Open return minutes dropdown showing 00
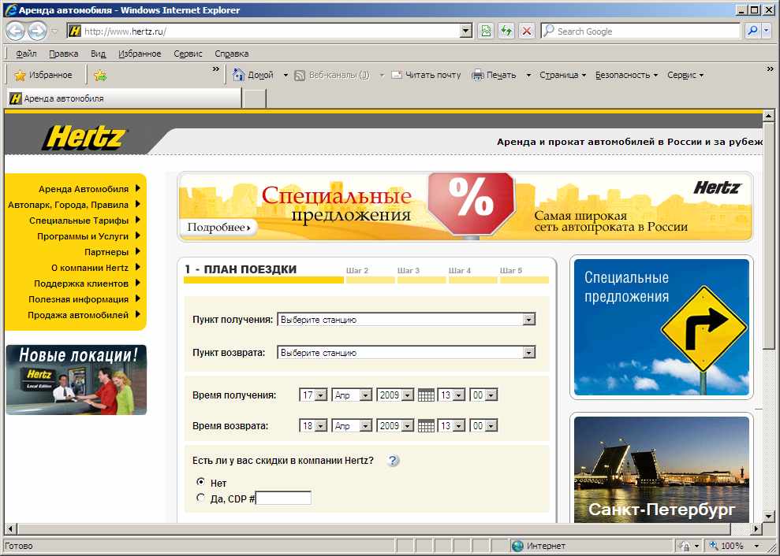Viewport: 780px width, 556px height. click(484, 426)
